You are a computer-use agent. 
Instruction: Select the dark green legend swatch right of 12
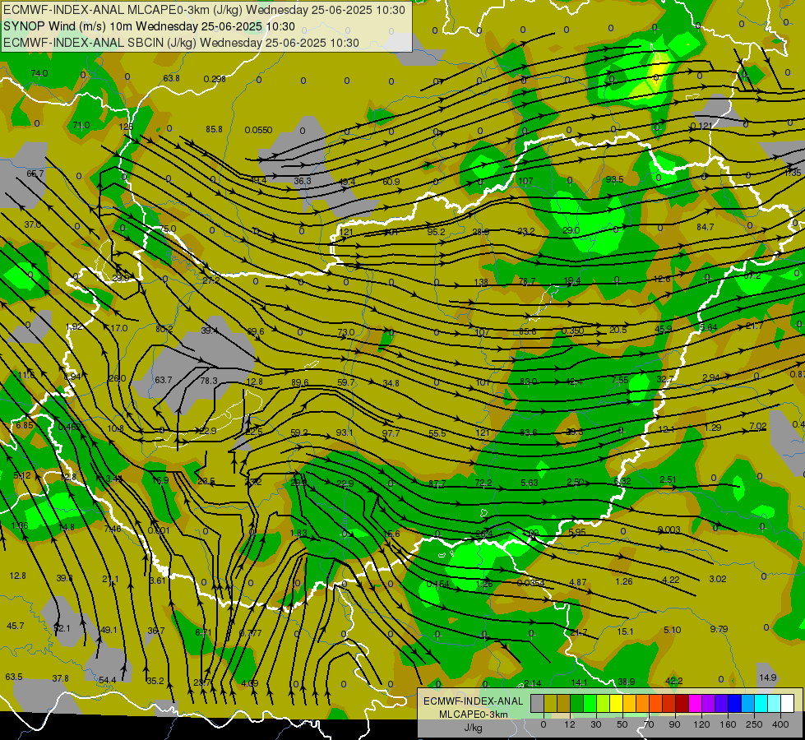pos(577,703)
